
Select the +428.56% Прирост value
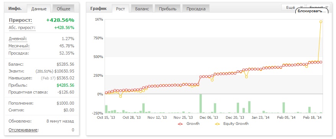click(60, 20)
